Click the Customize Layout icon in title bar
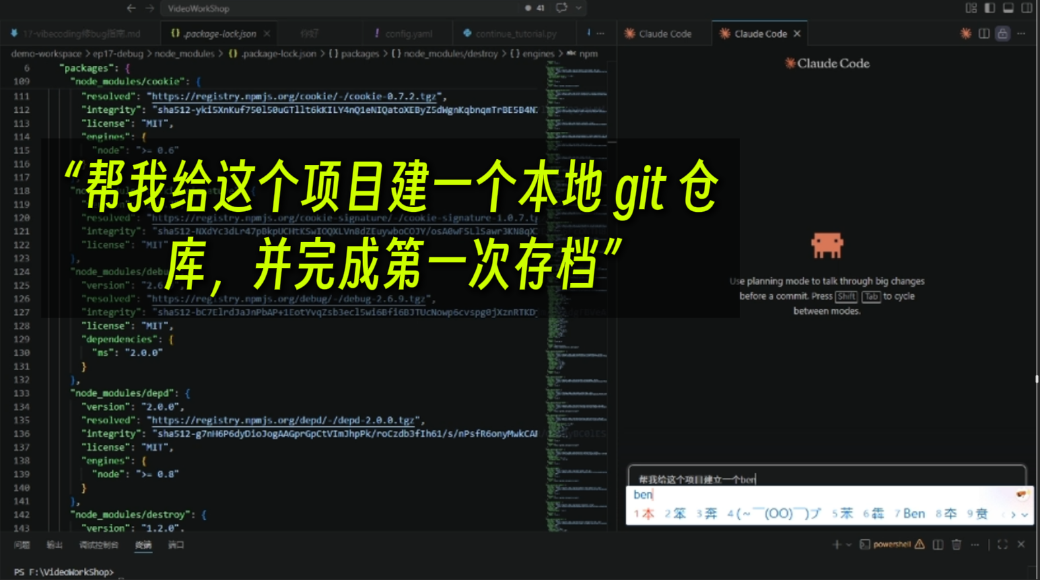This screenshot has width=1040, height=580. tap(971, 8)
